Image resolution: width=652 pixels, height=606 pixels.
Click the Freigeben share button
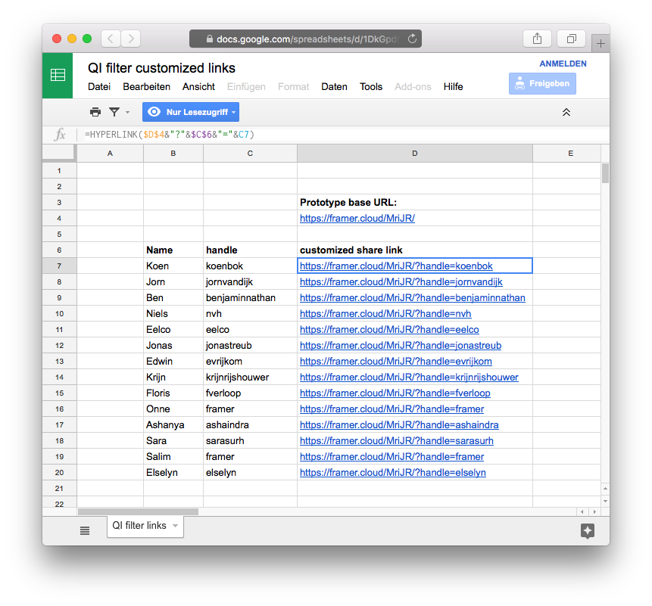[x=542, y=83]
